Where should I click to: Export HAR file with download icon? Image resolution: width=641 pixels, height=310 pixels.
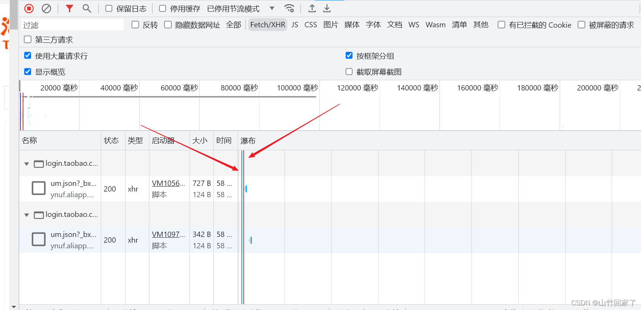327,8
